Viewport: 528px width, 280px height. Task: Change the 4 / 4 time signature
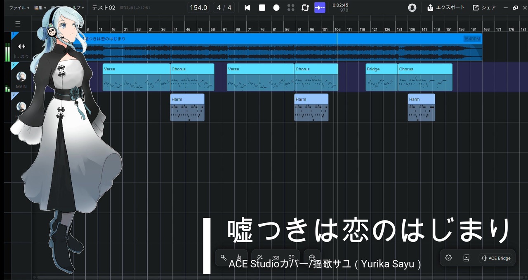(224, 8)
